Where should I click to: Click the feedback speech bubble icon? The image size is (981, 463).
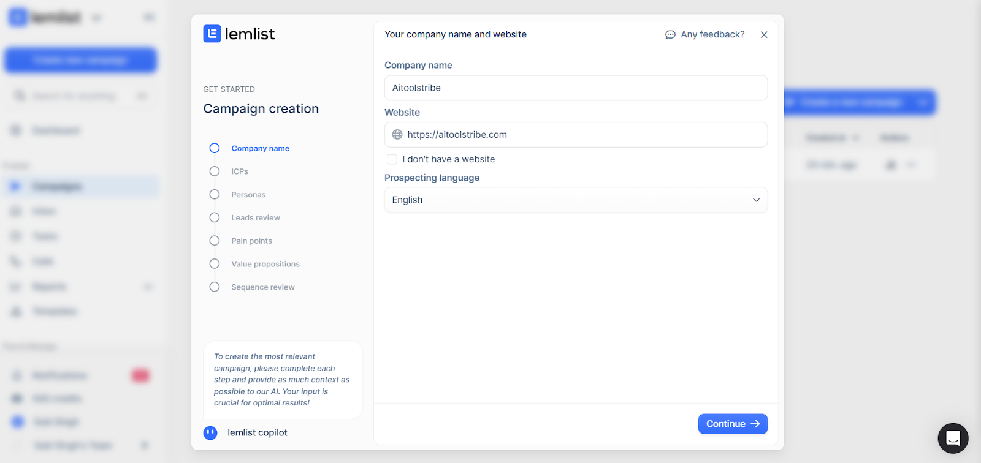(670, 35)
